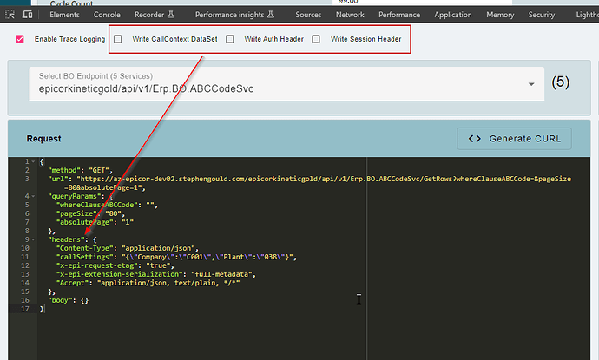
Task: Click the "absolutePage" parameter line
Action: pyautogui.click(x=95, y=222)
